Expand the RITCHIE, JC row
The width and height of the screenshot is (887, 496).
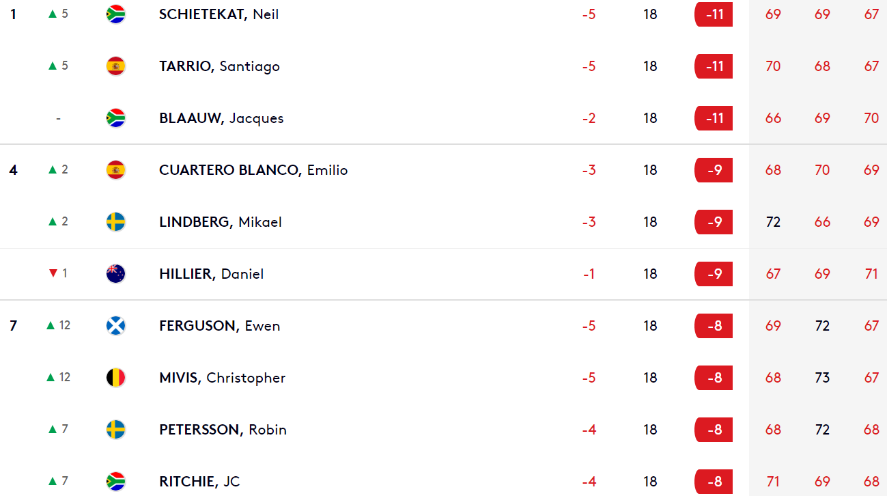443,480
